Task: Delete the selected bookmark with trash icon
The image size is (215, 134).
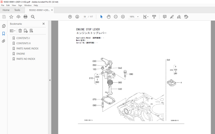Action: (20, 31)
